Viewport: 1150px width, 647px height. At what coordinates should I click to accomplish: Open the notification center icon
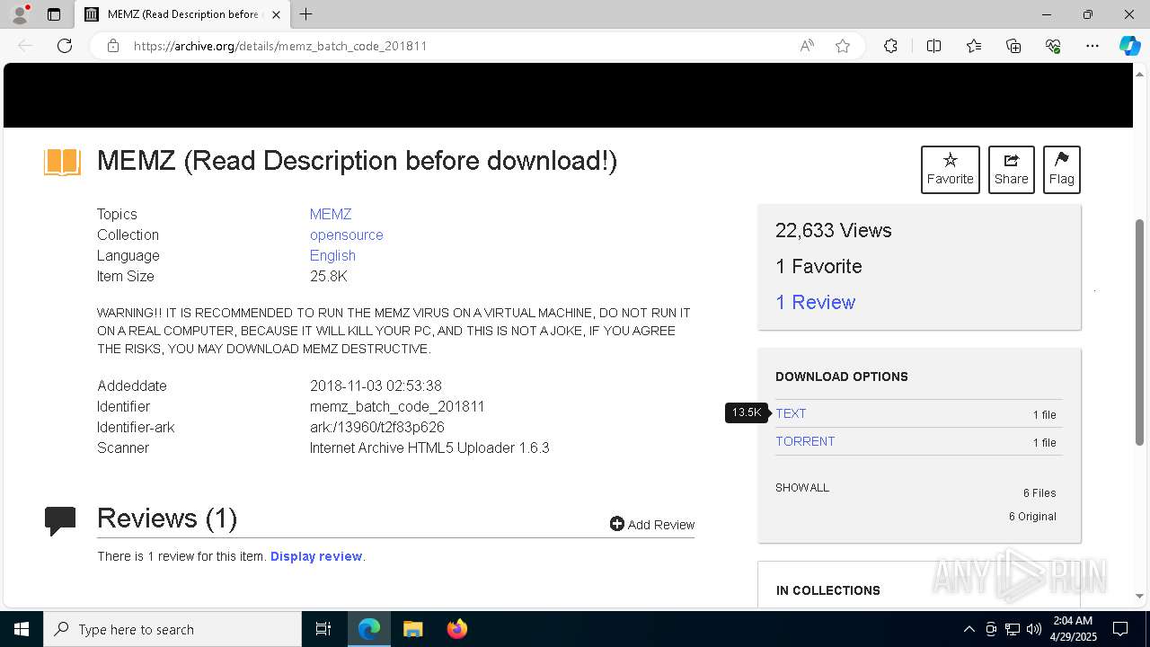pyautogui.click(x=1120, y=629)
